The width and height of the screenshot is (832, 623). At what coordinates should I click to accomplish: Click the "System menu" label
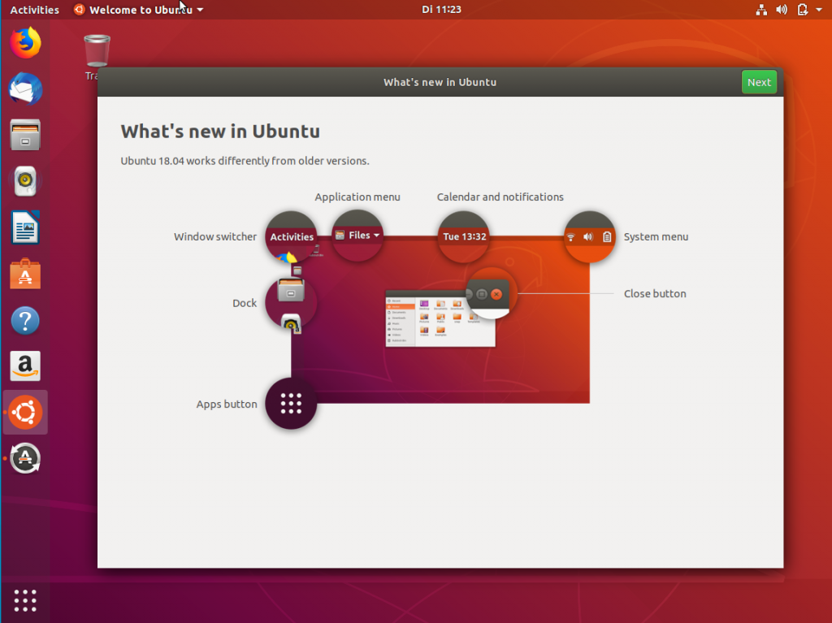coord(656,236)
